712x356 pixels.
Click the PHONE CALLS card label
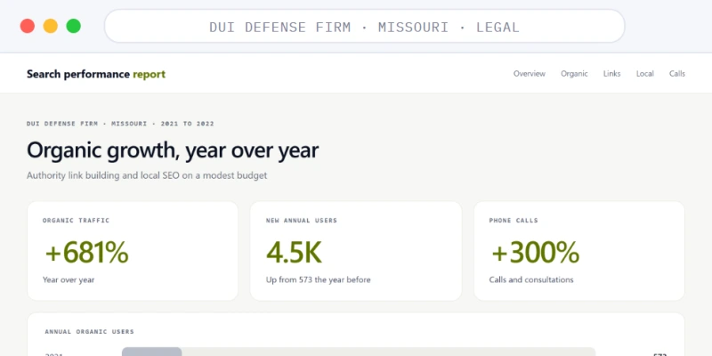514,221
